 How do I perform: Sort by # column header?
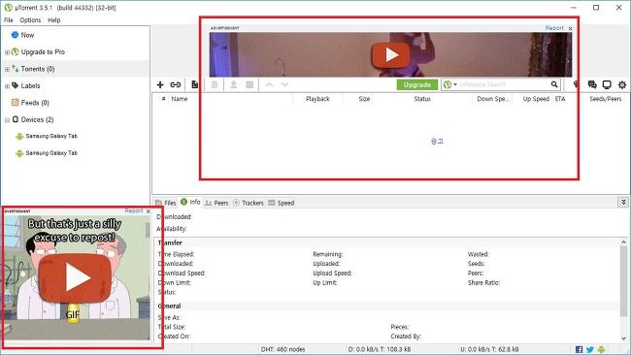tap(163, 99)
